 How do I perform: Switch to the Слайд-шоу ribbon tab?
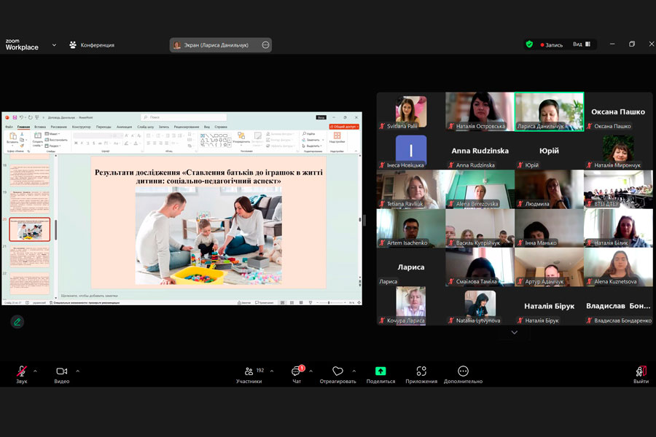(x=145, y=127)
